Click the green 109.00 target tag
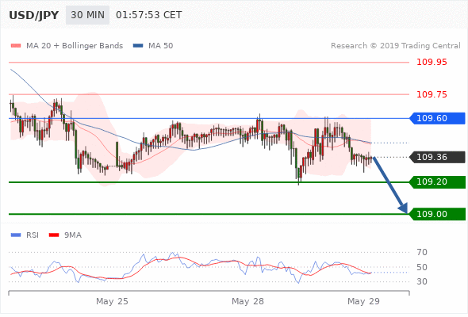Screen dimensions: 468x317 coord(437,214)
